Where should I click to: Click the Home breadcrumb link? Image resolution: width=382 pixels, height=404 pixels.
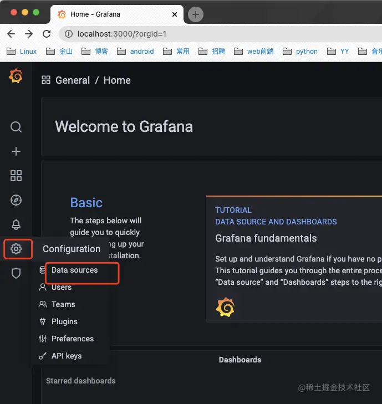point(117,80)
